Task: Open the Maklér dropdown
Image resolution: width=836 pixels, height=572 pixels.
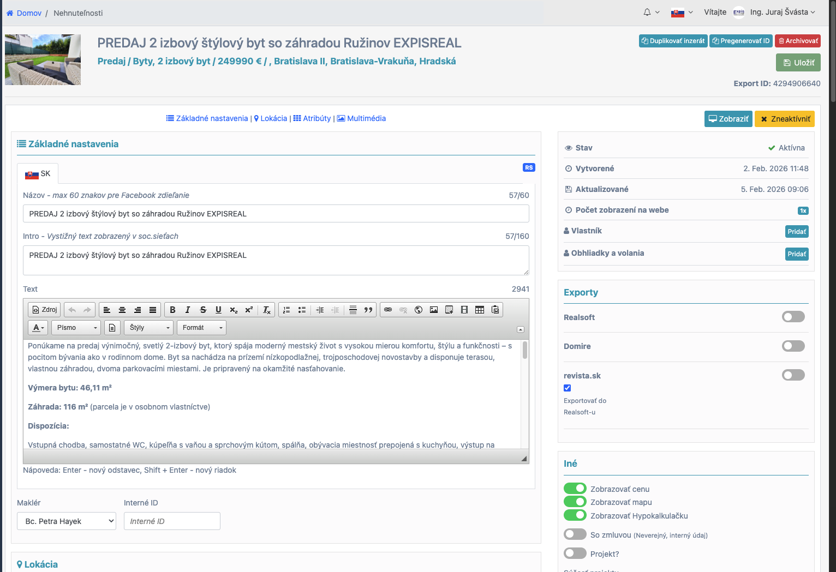Action: coord(67,521)
